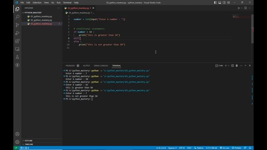Open Remote Explorer in activity bar
Viewport: 267px width, 150px height.
tap(17, 49)
